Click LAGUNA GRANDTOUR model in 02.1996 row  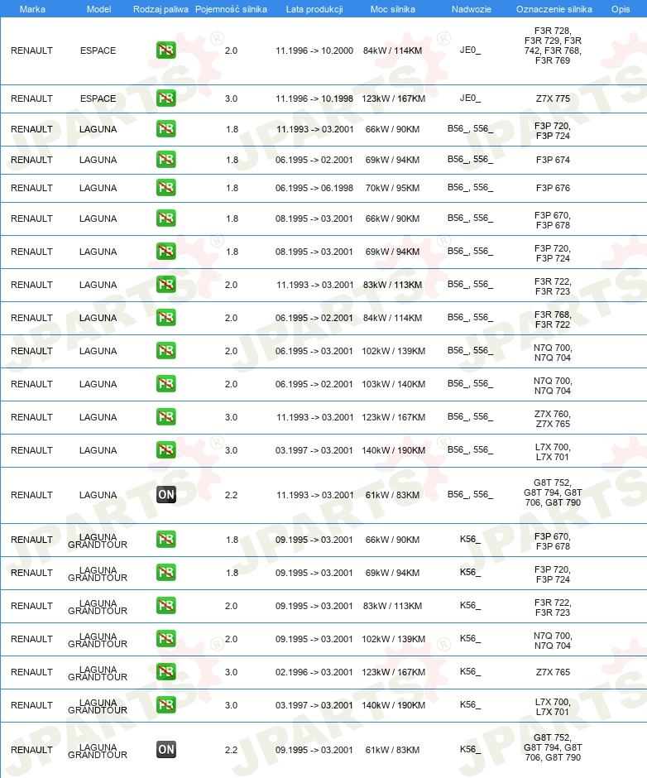coord(98,674)
